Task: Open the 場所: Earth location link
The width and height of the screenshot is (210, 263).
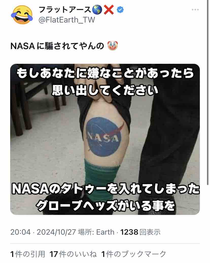Action: tap(96, 232)
